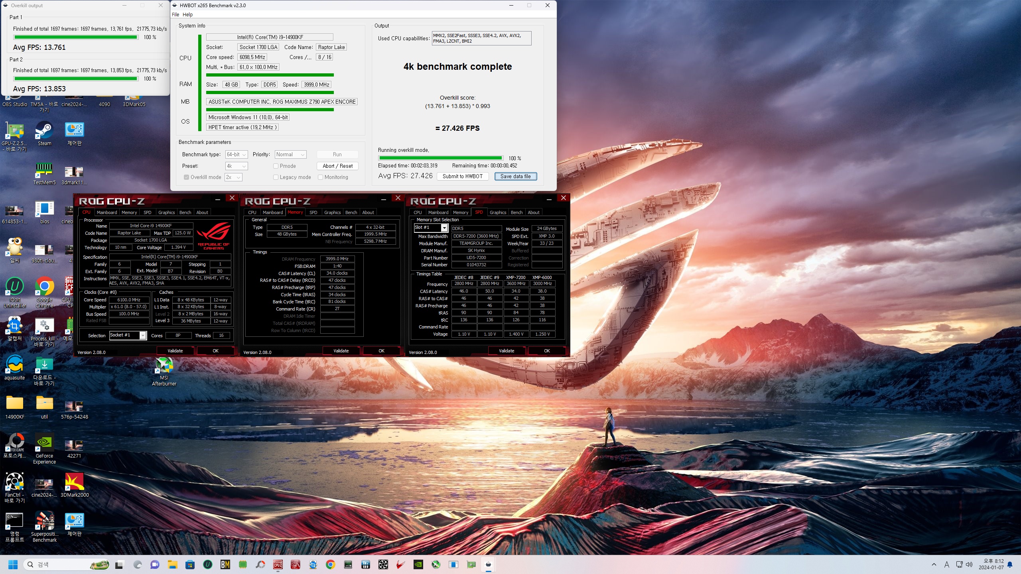Open the NVIDIA taskbar icon
Viewport: 1021px width, 574px height.
pos(418,564)
